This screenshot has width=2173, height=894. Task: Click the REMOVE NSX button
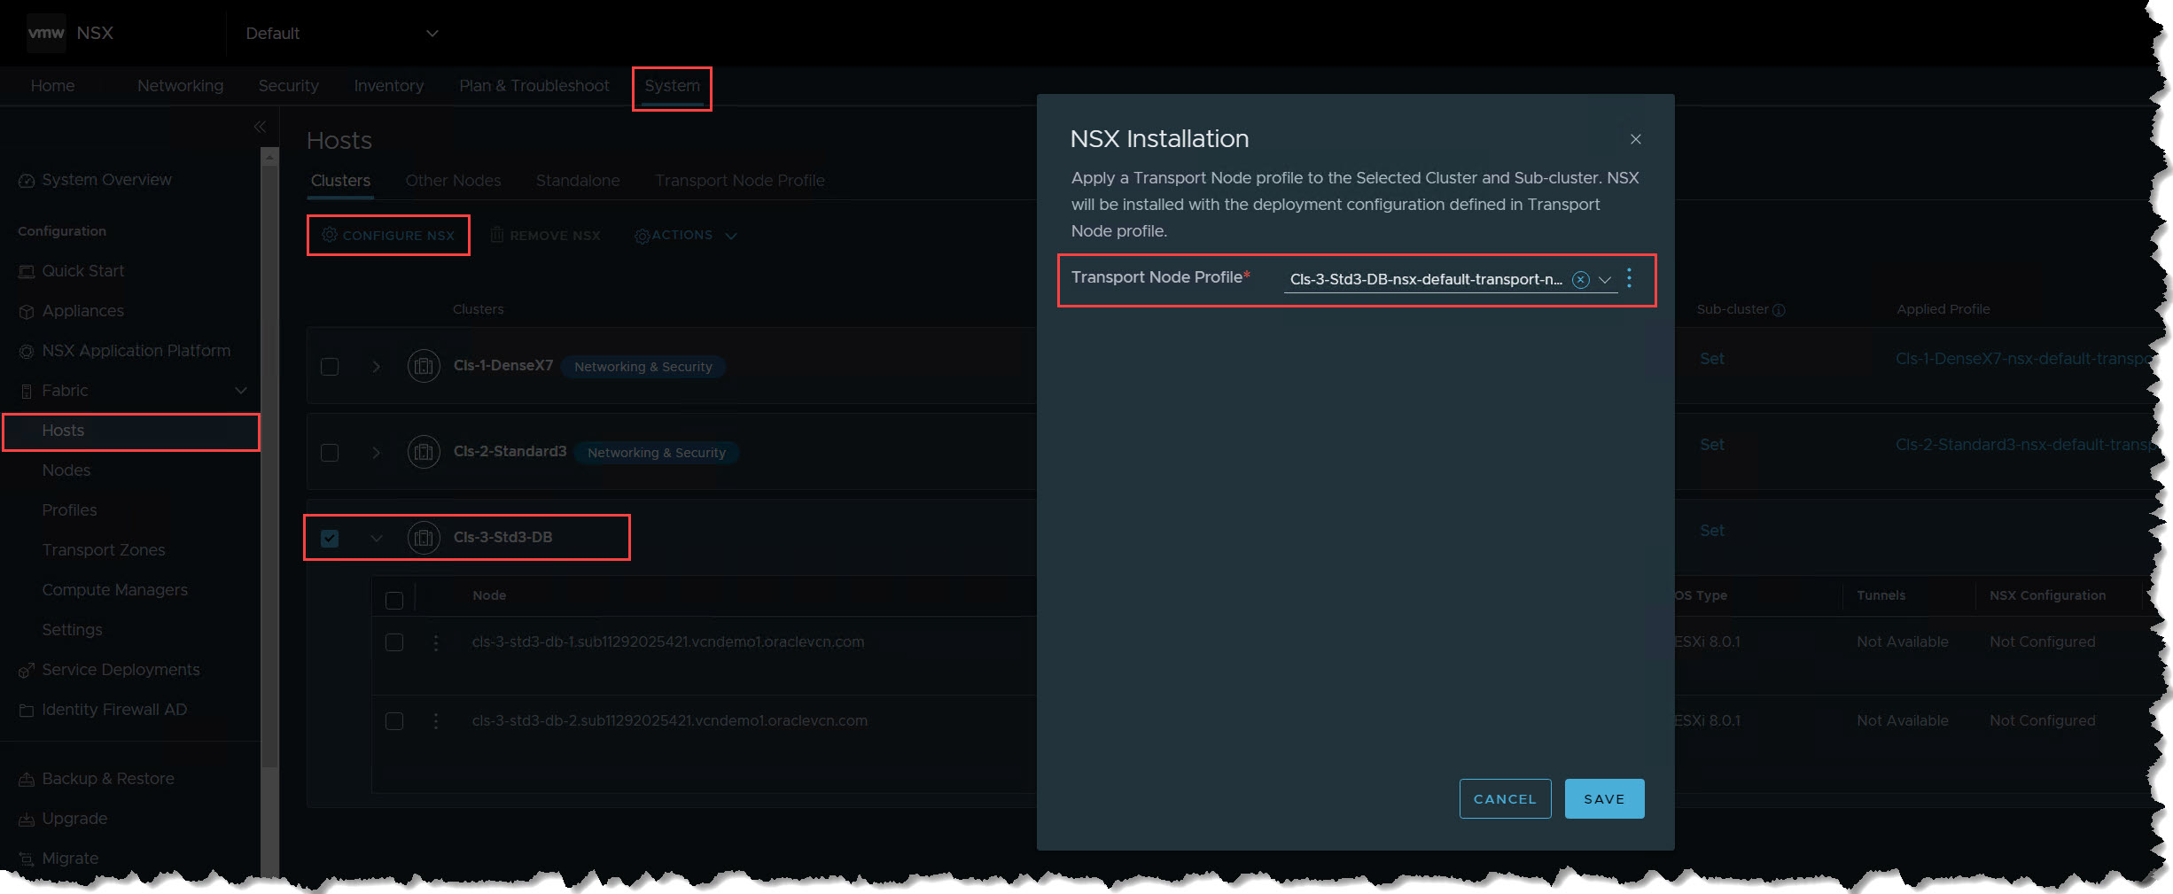[546, 236]
